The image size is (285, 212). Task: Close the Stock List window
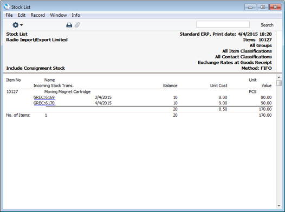(275, 7)
